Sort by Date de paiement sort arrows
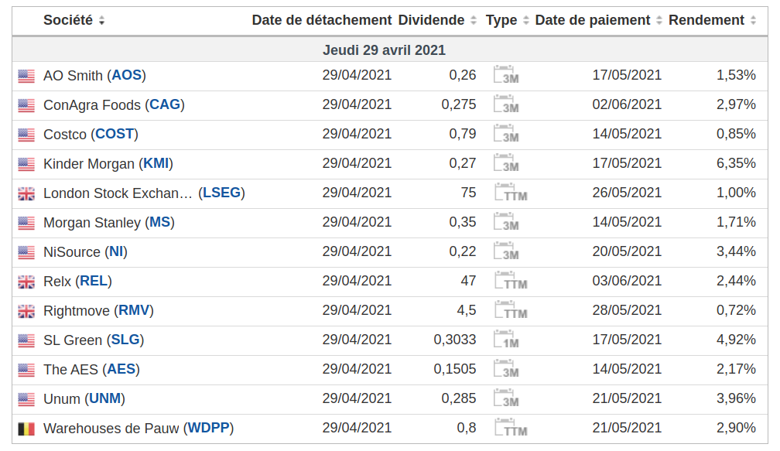780x451 pixels. pyautogui.click(x=659, y=20)
